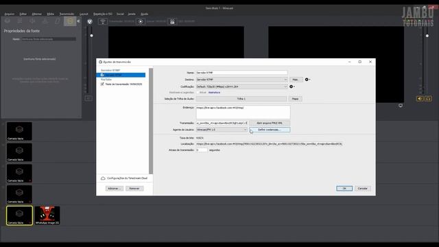Toggle the selected Servidor RTMP output checkbox
This screenshot has width=439, height=247.
point(102,75)
